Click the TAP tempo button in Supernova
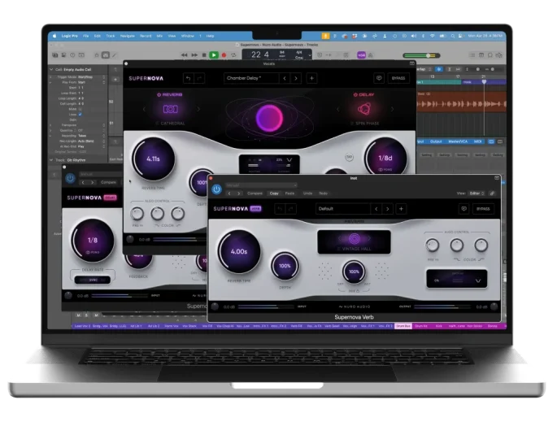557x439 pixels. click(x=349, y=157)
